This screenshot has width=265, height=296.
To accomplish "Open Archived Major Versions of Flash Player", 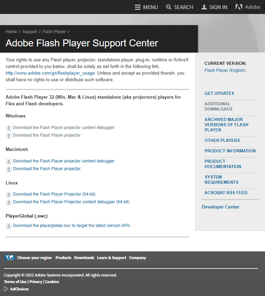I will coord(226,124).
